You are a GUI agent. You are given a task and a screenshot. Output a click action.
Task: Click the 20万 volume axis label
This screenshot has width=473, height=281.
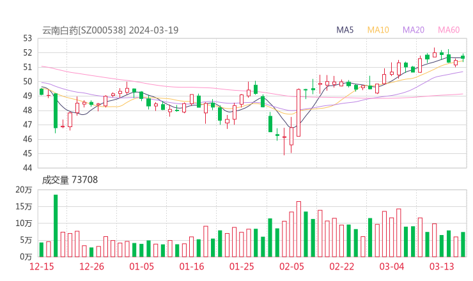(24, 190)
